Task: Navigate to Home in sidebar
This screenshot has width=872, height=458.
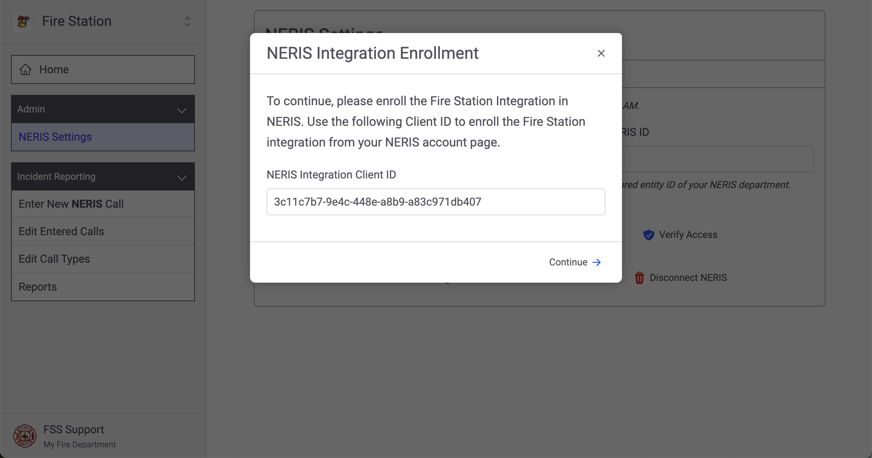Action: [54, 69]
